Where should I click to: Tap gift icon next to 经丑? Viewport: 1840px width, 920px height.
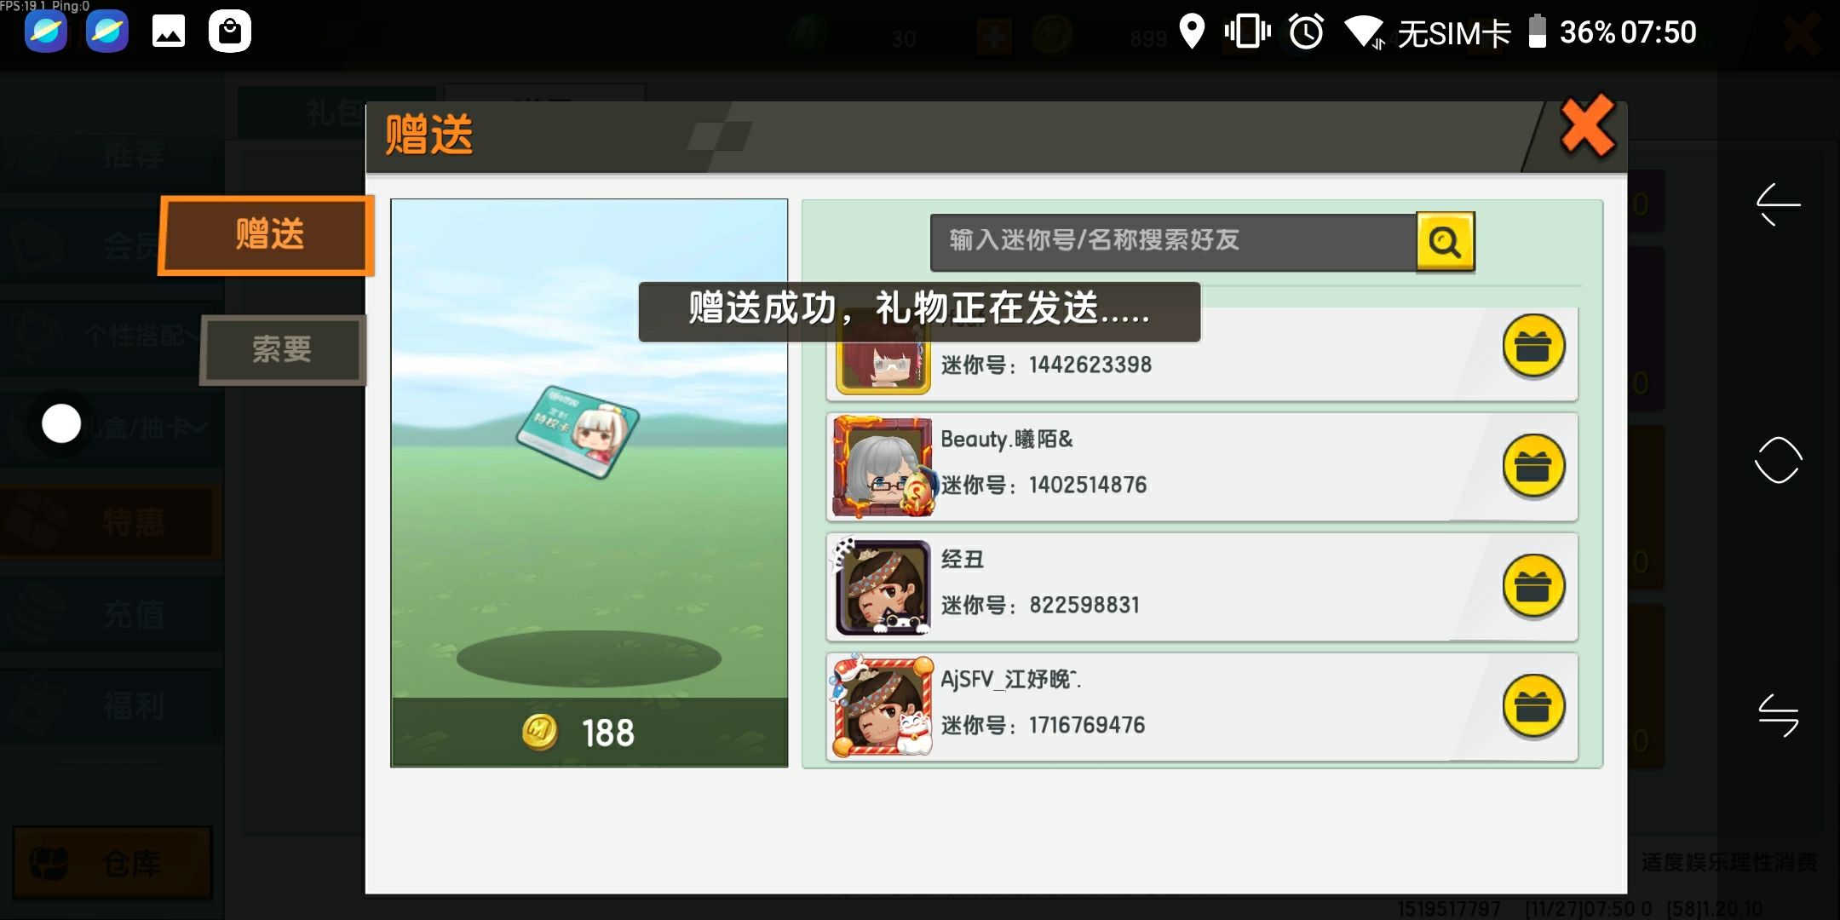[1533, 586]
